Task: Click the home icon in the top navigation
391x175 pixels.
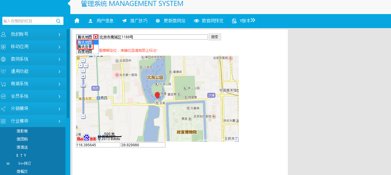Action: click(x=77, y=21)
